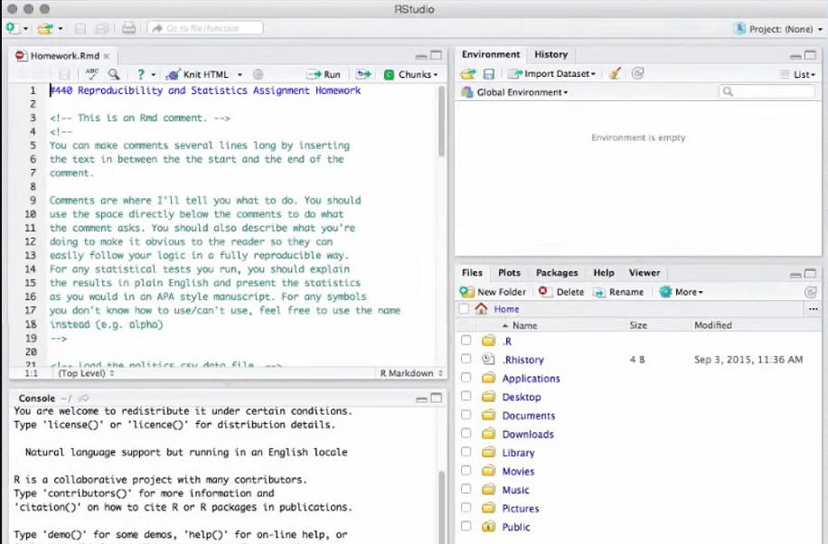Screen dimensions: 828x544
Task: Switch to the History tab
Action: [x=550, y=54]
